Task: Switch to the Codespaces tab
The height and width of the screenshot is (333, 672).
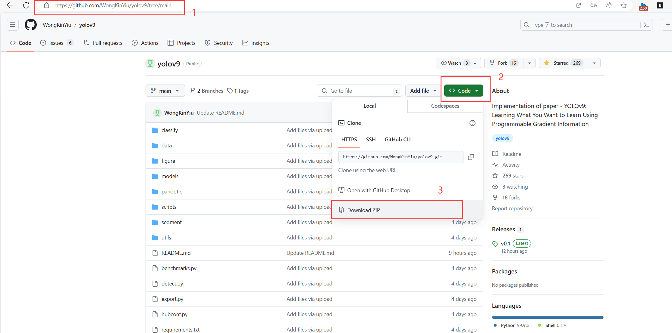Action: point(445,106)
